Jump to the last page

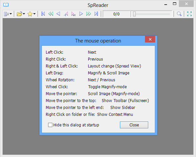96,14
